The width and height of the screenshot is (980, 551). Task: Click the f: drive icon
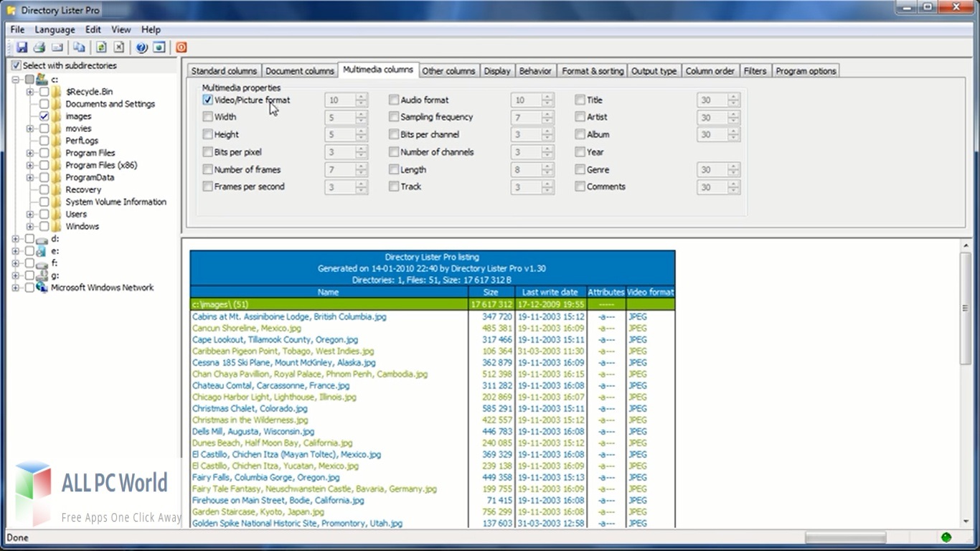point(42,263)
